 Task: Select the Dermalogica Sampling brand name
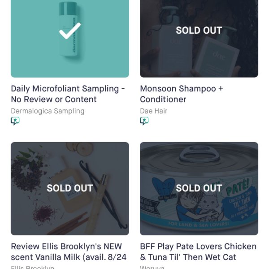(48, 111)
